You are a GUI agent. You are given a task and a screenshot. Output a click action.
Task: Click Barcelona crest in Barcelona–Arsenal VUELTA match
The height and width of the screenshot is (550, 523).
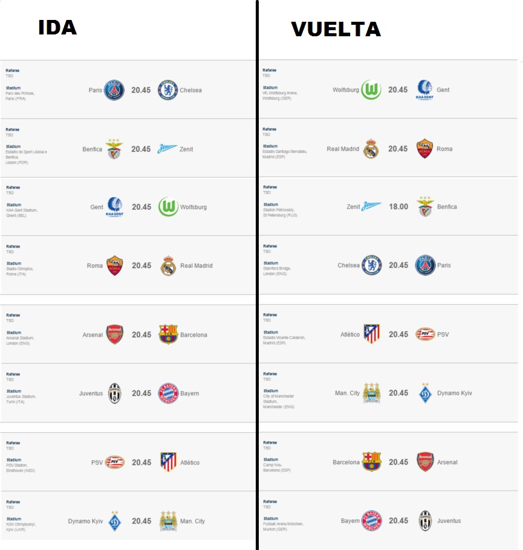[x=371, y=462]
